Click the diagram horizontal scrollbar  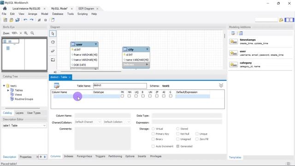(91, 72)
